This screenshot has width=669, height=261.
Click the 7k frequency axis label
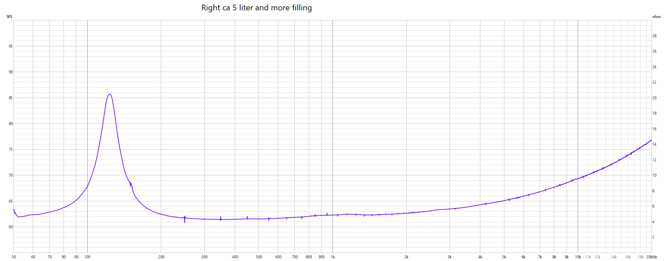[540, 257]
